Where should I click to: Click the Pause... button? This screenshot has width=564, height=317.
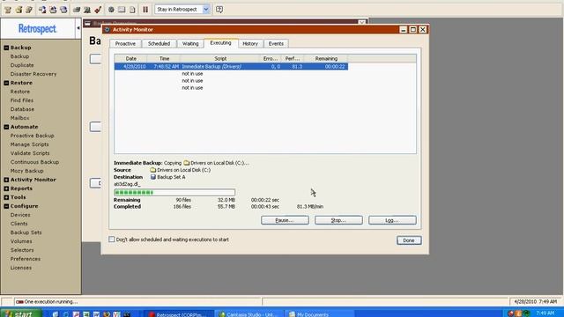coord(285,220)
